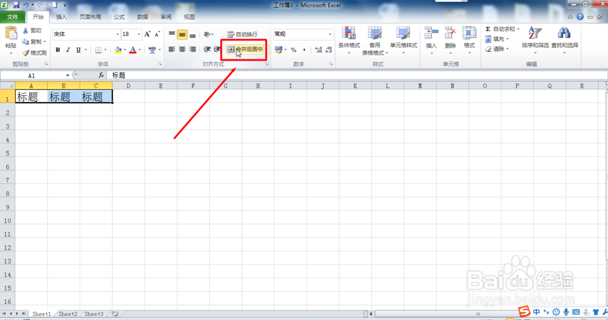Click the text orientation icon

[207, 35]
